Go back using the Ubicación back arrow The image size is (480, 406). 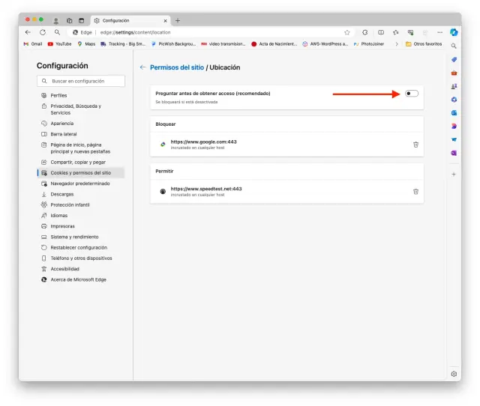pyautogui.click(x=142, y=67)
